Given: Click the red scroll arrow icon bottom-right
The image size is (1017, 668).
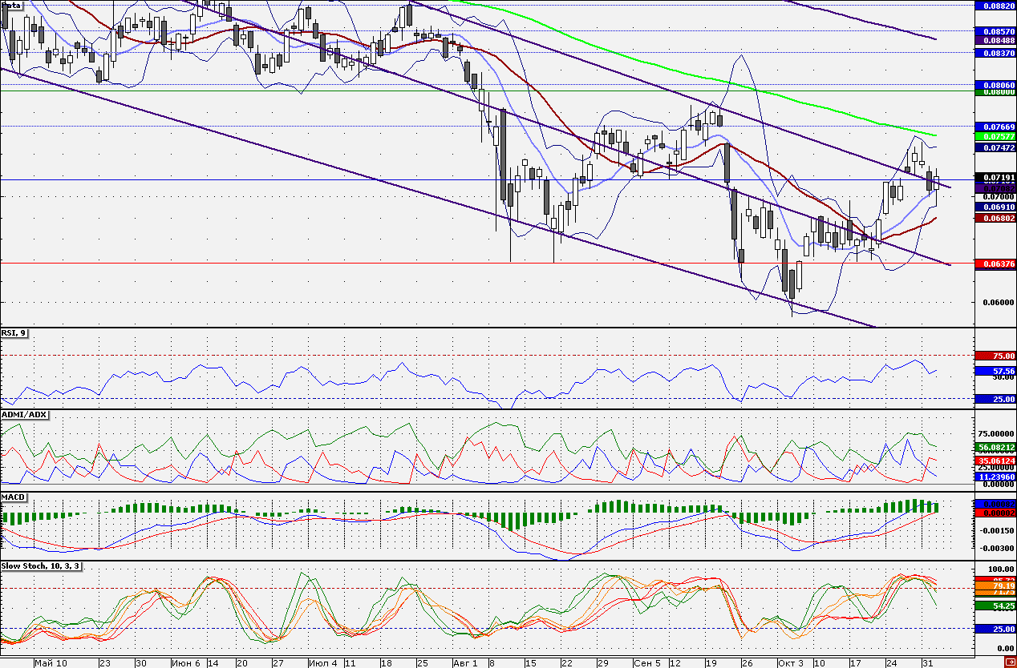Looking at the screenshot, I should click(1009, 662).
